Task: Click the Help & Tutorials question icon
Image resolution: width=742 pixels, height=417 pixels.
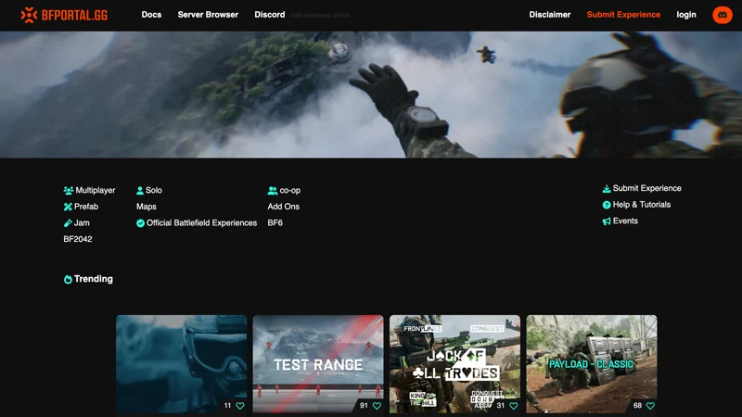Action: [607, 205]
